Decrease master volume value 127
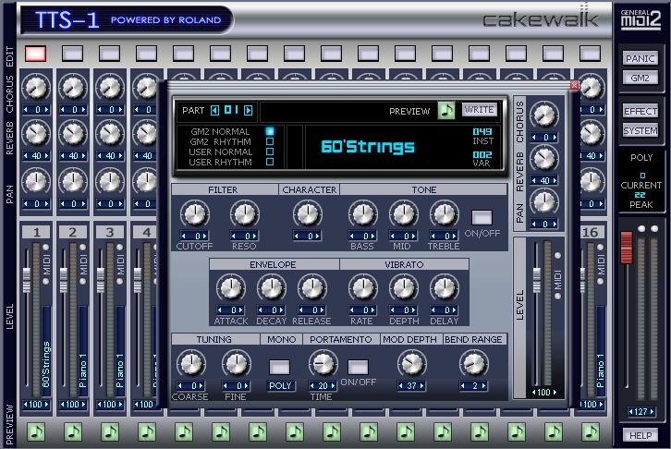 (x=631, y=412)
